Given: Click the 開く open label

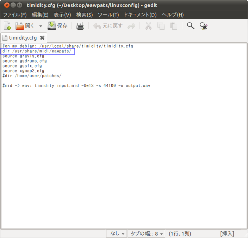Looking at the screenshot, I should click(30, 26).
